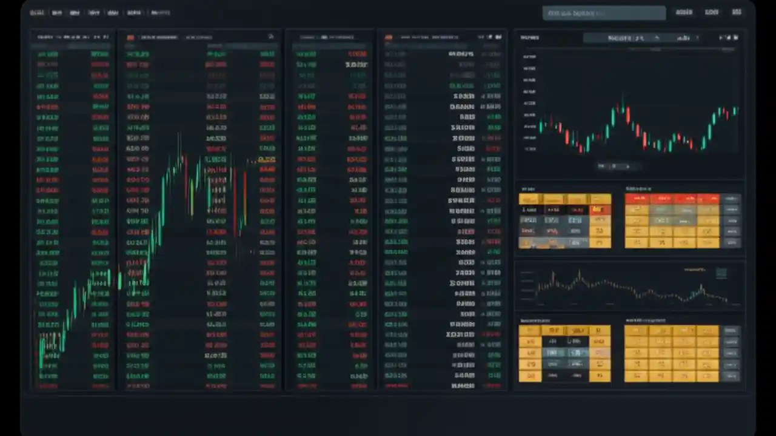The width and height of the screenshot is (776, 436).
Task: Click the small download icon on the lower chart panel
Action: click(x=722, y=272)
